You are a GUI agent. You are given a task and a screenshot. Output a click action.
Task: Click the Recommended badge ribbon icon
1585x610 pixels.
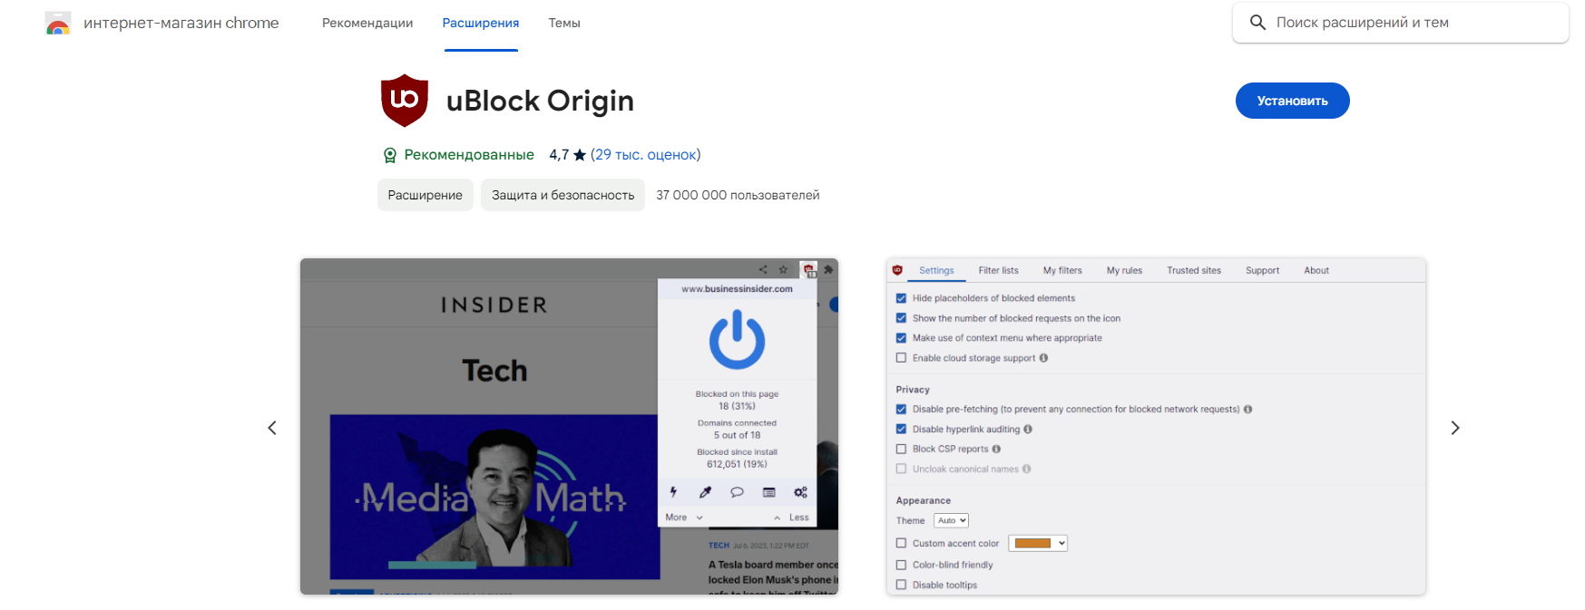390,155
